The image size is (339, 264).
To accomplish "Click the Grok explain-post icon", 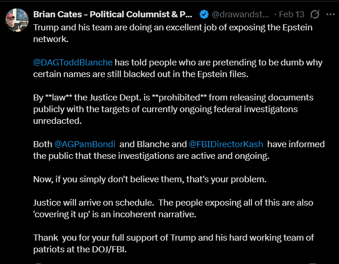I will (x=315, y=14).
